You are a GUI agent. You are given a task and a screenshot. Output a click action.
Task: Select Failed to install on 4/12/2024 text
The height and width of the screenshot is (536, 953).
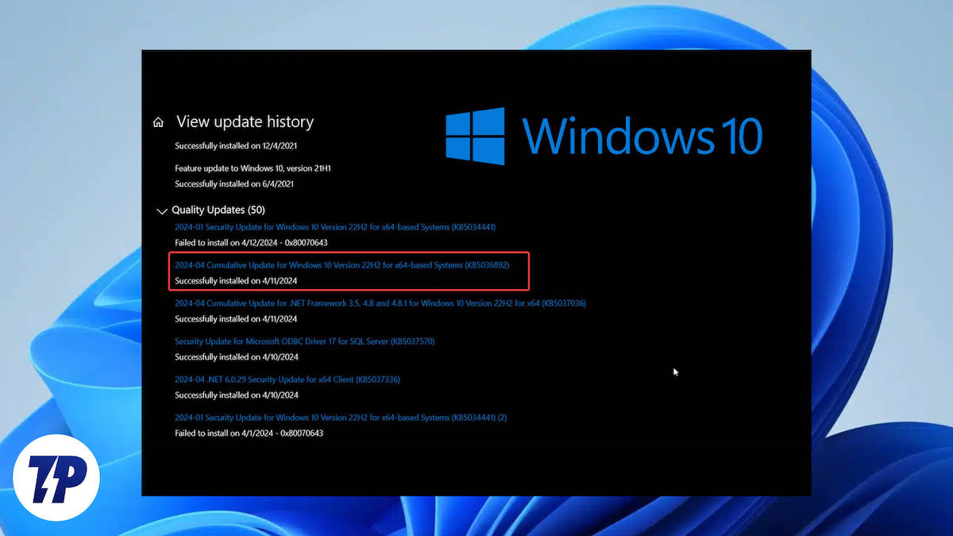pos(251,242)
